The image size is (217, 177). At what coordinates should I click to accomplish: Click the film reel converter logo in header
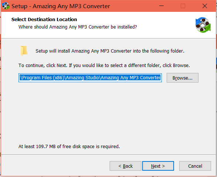pyautogui.click(x=203, y=25)
